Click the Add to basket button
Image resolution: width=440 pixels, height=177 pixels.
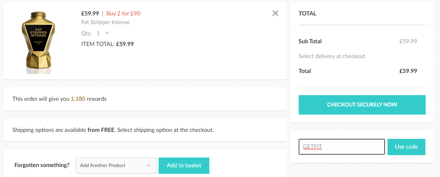(184, 166)
